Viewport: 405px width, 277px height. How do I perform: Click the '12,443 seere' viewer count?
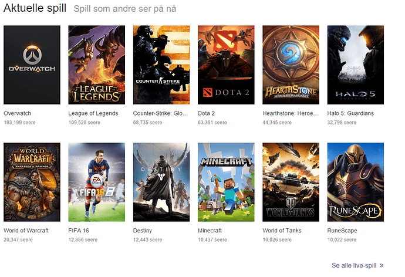click(148, 240)
